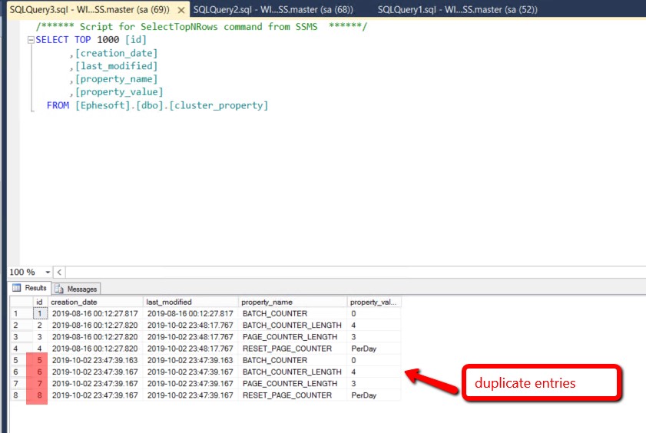Click RESET_PAGE_COUNTER in row 4
The image size is (646, 433).
293,349
